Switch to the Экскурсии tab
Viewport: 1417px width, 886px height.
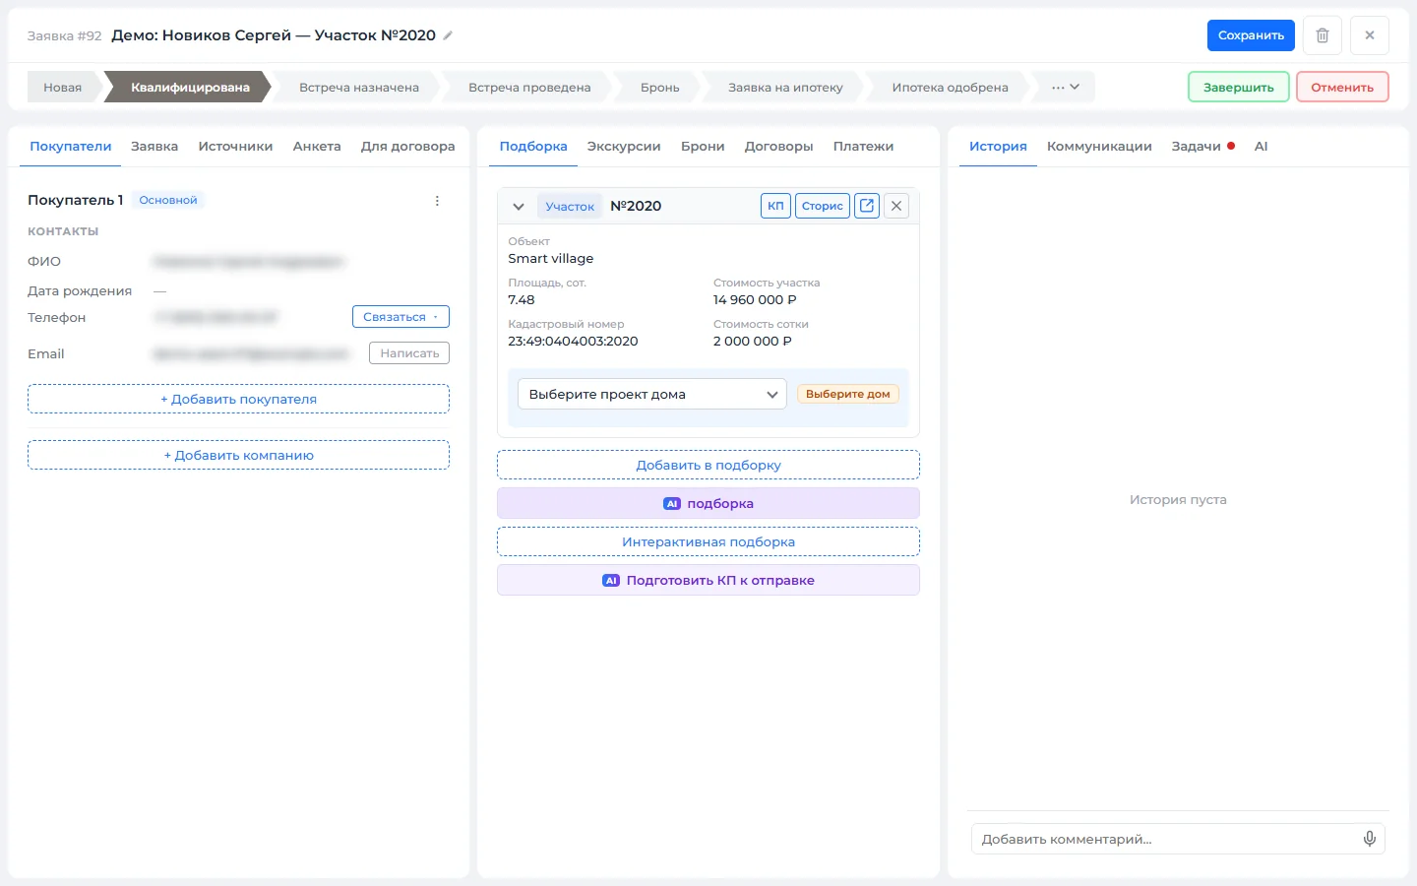pos(624,147)
